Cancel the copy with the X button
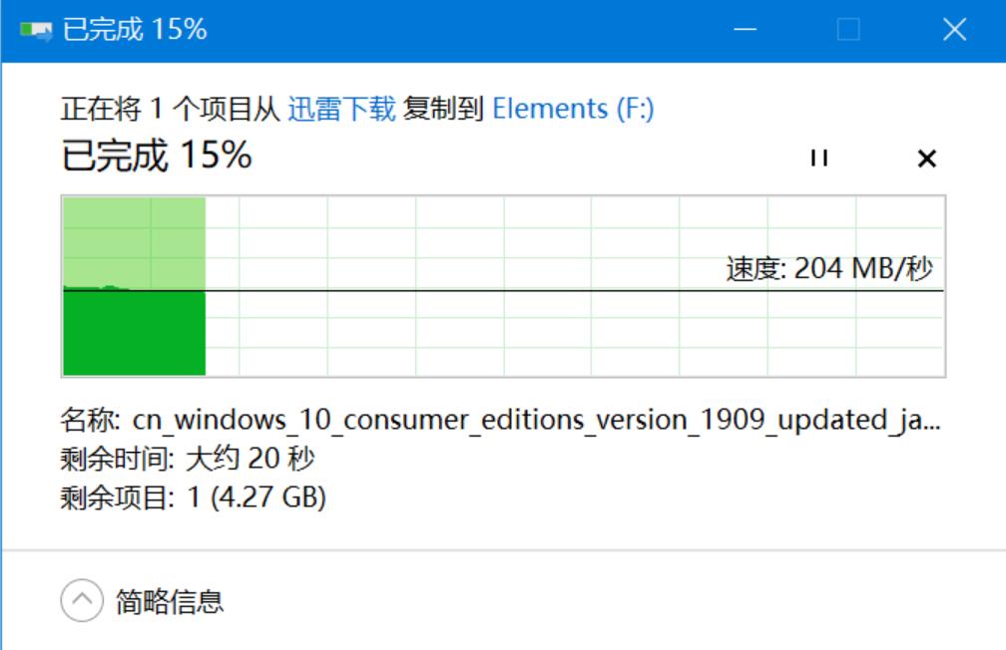The image size is (1006, 650). (926, 159)
